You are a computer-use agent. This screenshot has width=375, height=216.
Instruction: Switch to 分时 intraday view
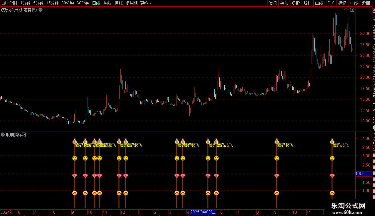point(13,3)
